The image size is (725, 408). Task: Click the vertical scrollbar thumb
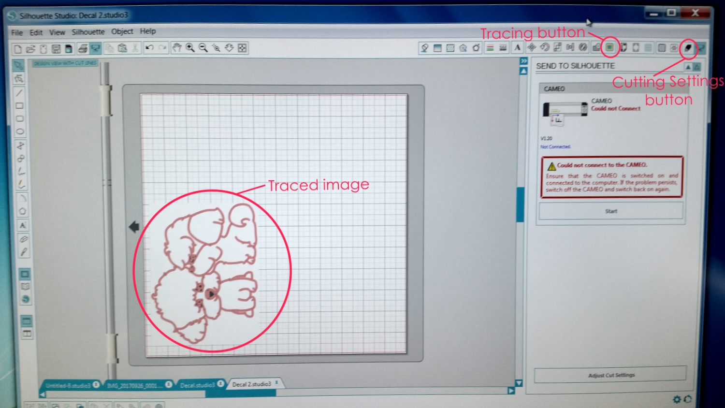click(521, 204)
